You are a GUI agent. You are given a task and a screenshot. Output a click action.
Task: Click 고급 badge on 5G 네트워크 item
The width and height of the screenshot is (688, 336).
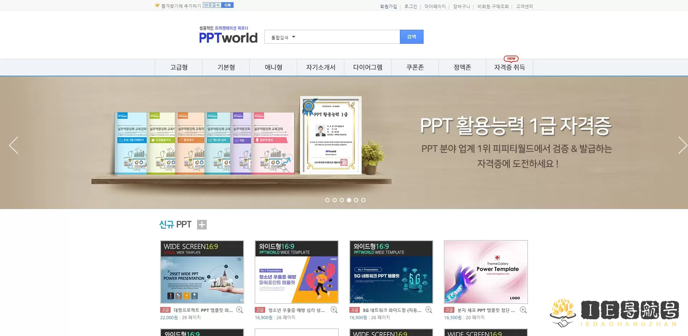coord(354,310)
